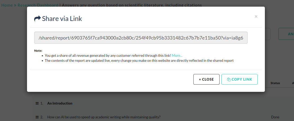Image resolution: width=294 pixels, height=121 pixels.
Task: Click the Status column header
Action: pyautogui.click(x=275, y=83)
